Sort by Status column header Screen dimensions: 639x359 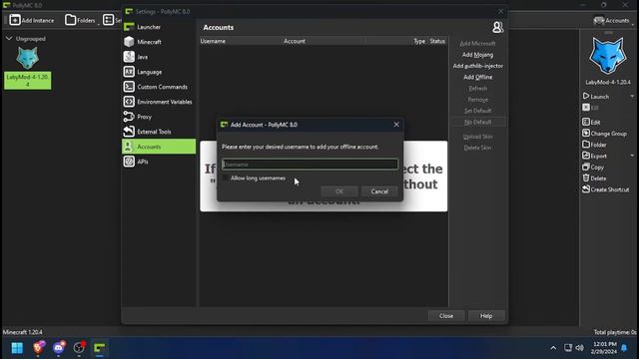437,41
